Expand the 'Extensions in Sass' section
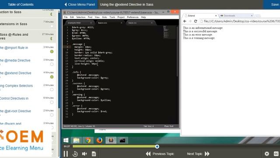Image resolution: width=280 pixels, height=158 pixels. pyautogui.click(x=28, y=24)
